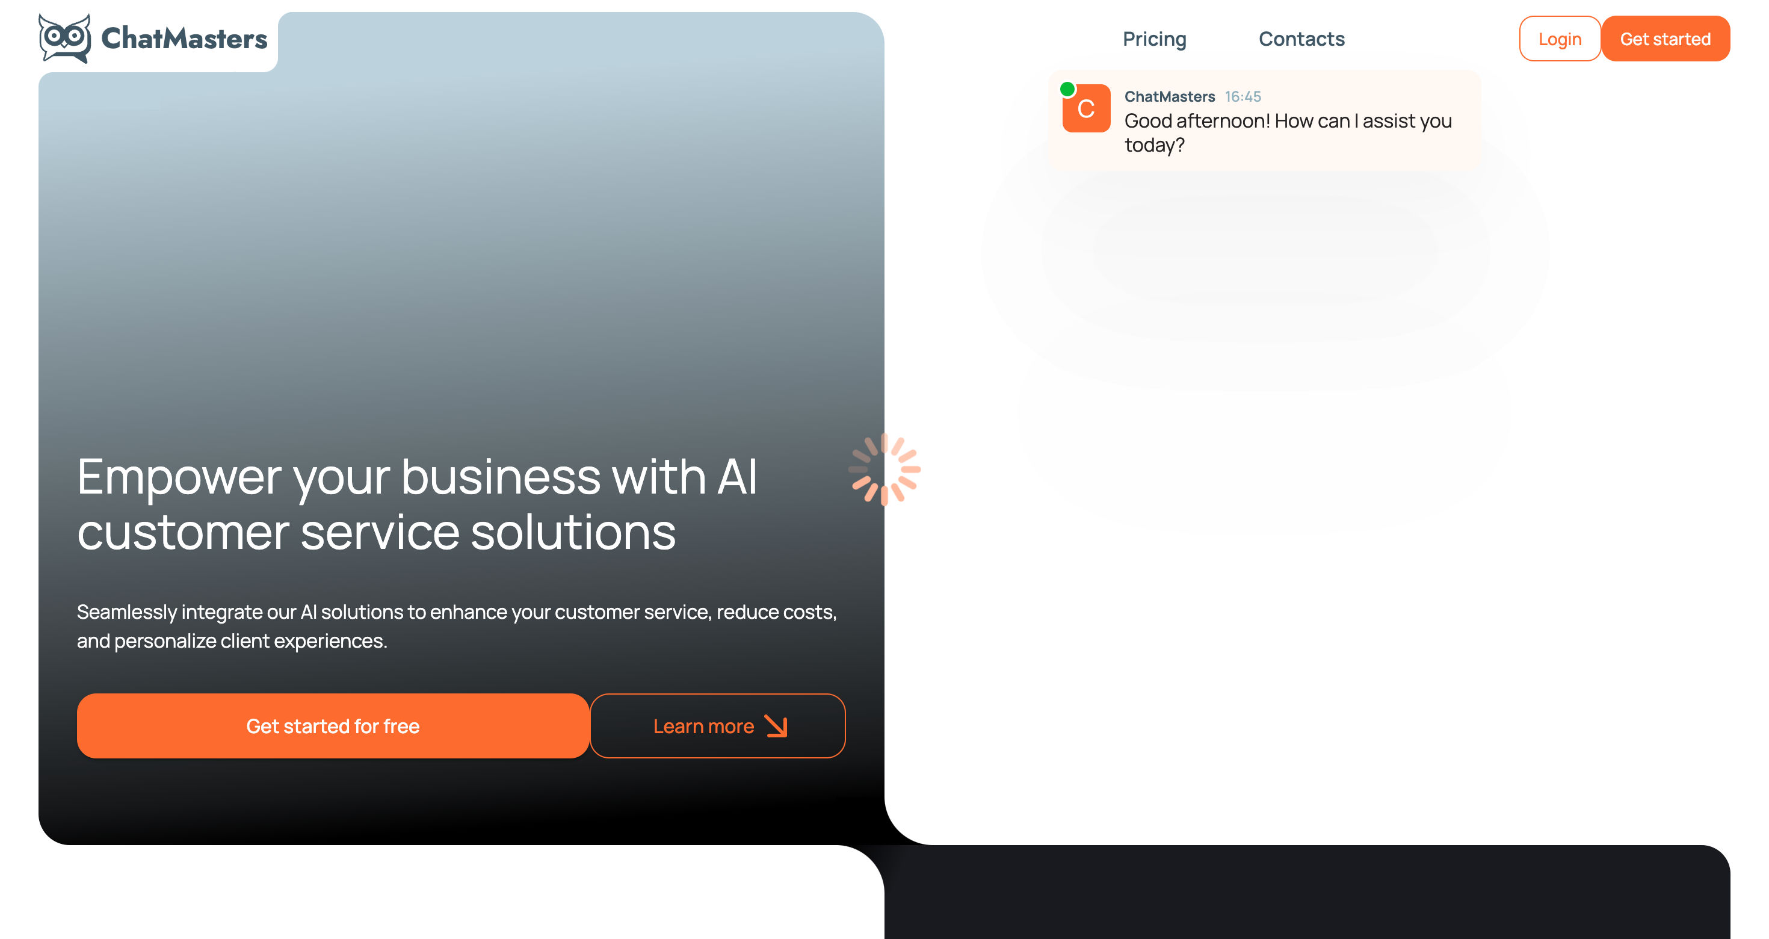Click the ChatMasters sender name in the notification

[x=1170, y=97]
